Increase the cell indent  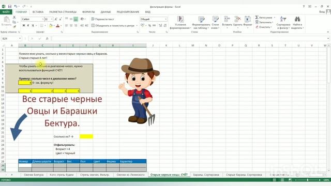point(87,25)
